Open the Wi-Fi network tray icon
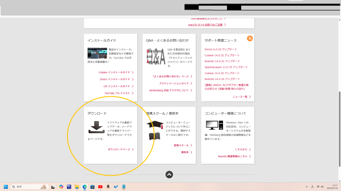The image size is (341, 191). click(318, 187)
